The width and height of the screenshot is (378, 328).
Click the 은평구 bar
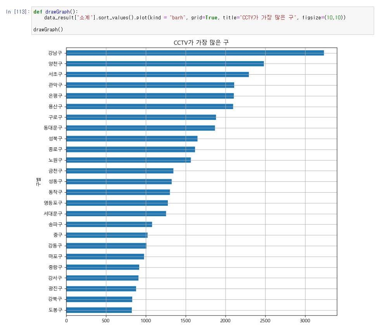[150, 96]
